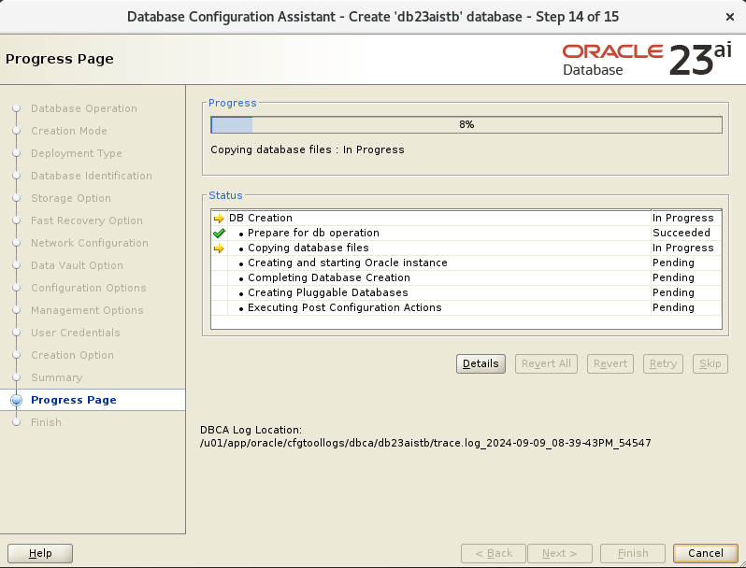The width and height of the screenshot is (746, 568).
Task: Select Data Vault Option step
Action: (x=77, y=265)
